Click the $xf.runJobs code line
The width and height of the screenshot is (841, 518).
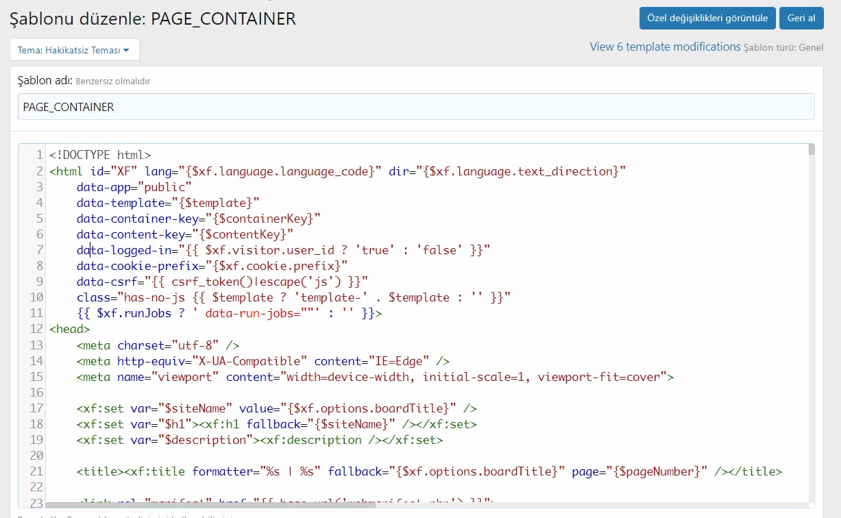click(x=230, y=313)
